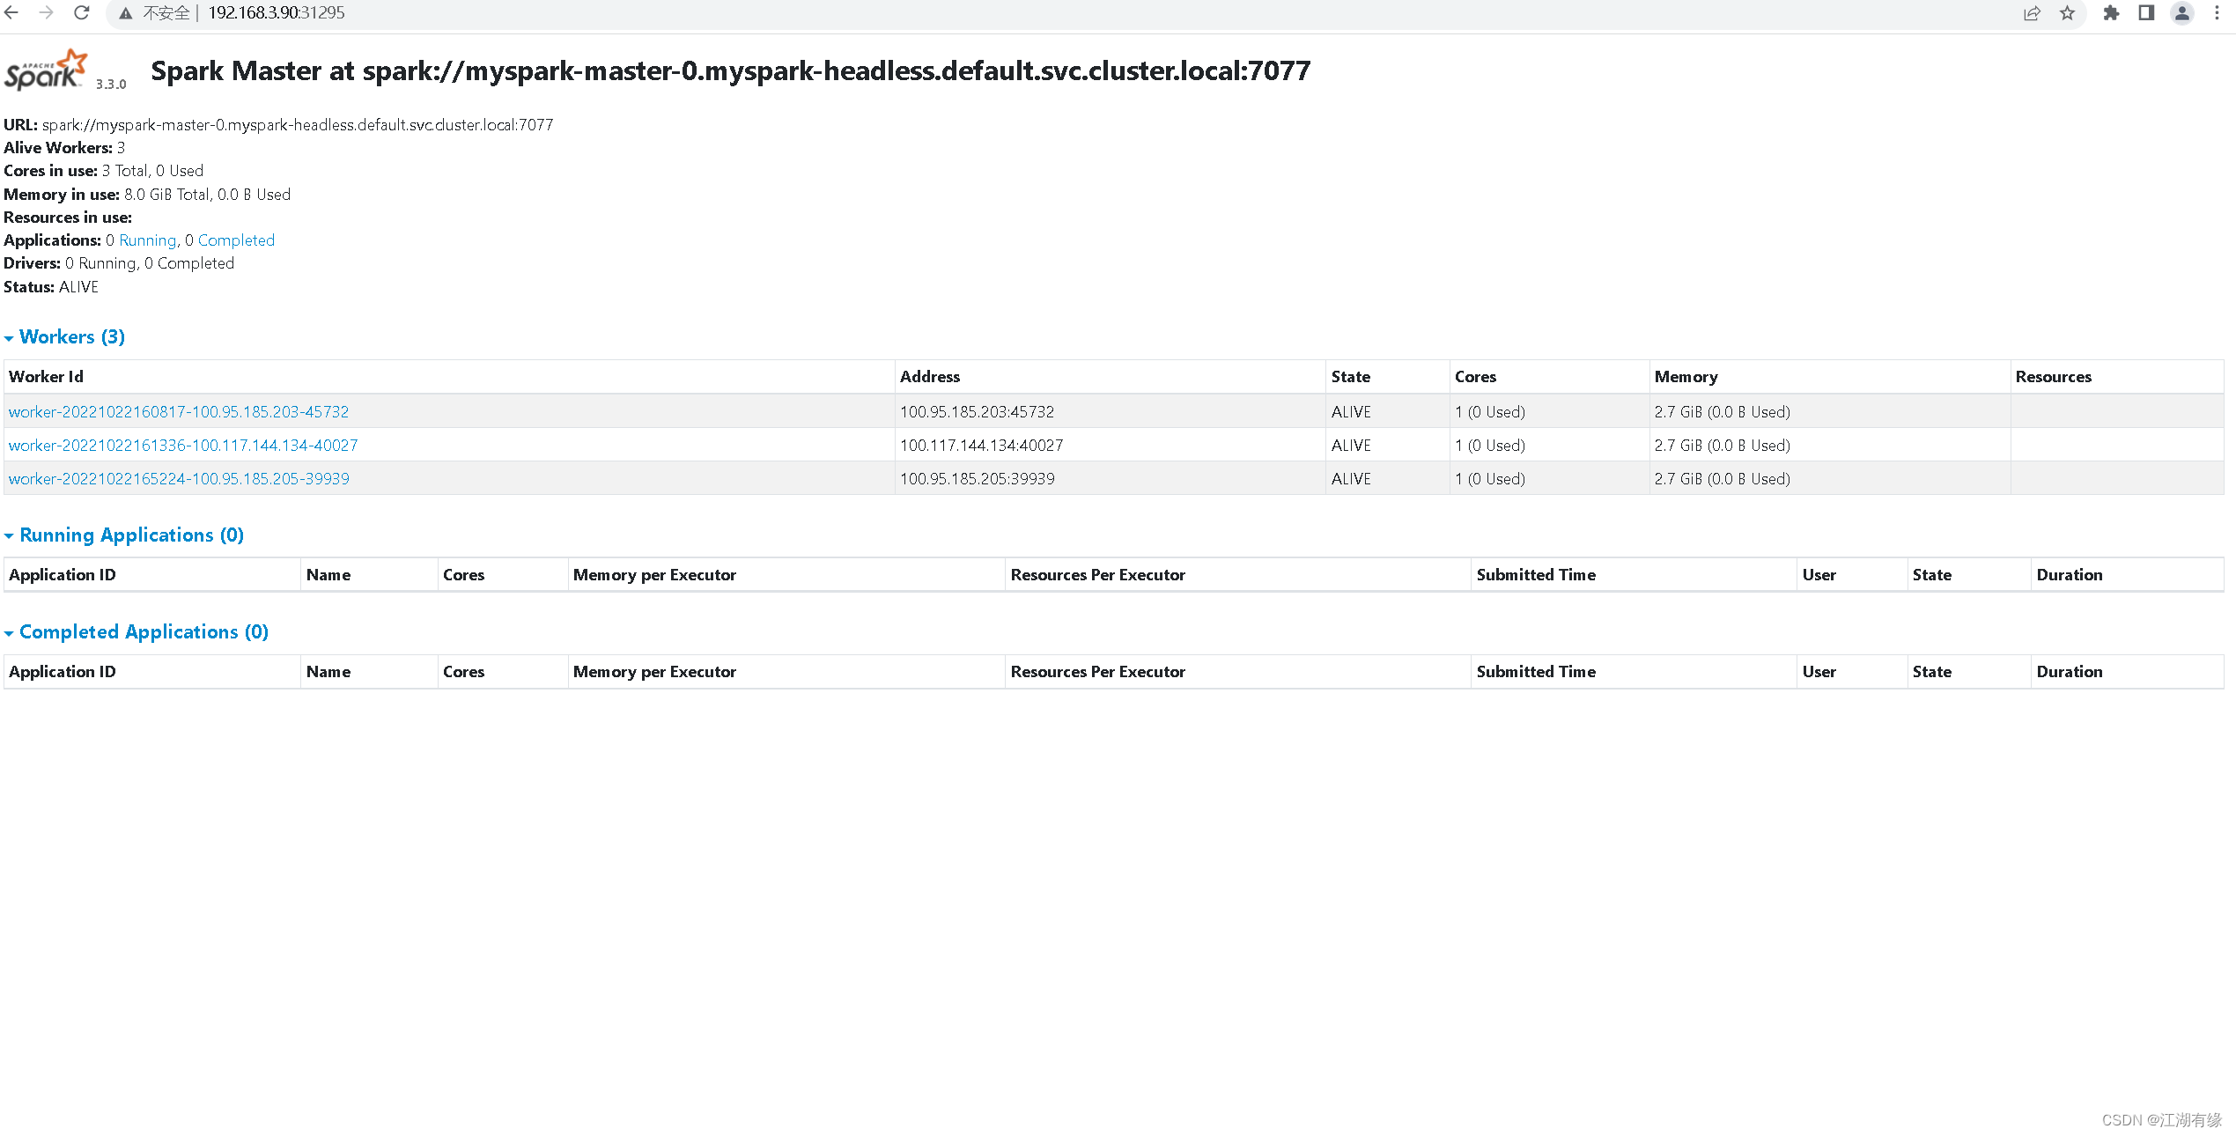This screenshot has height=1136, width=2236.
Task: Bookmark this page with the star icon
Action: point(2068,13)
